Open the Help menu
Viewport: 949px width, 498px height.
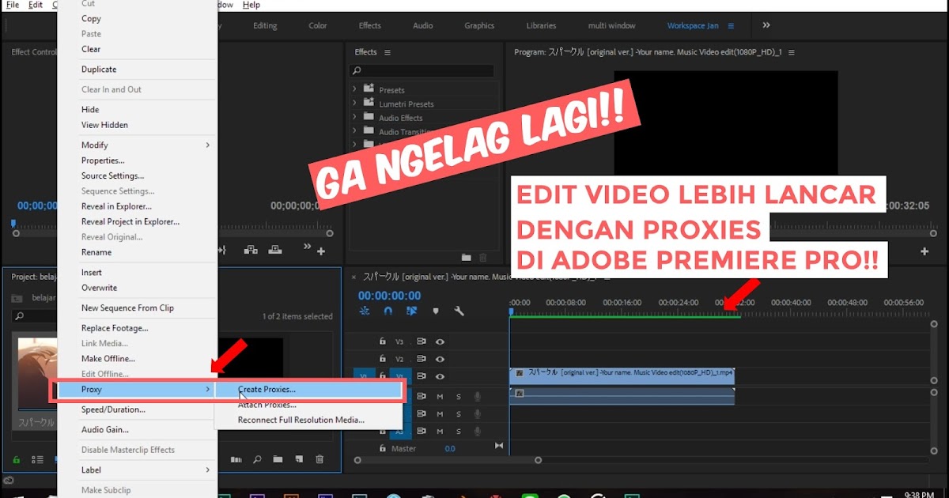point(251,5)
